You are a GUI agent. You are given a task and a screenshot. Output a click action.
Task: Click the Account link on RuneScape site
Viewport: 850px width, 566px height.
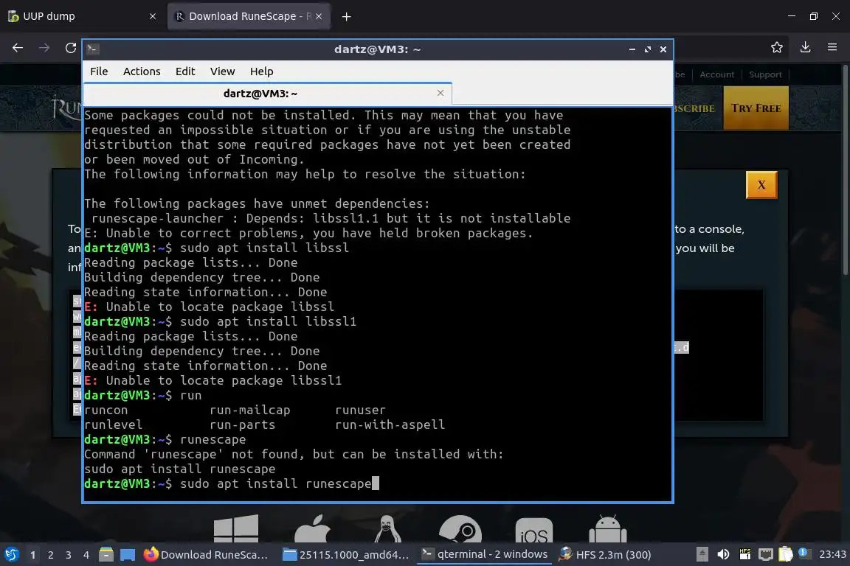pyautogui.click(x=716, y=74)
